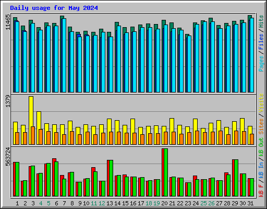Click the cyan pages bar for day 31
Image resolution: width=267 pixels, height=209 pixels.
tap(252, 55)
